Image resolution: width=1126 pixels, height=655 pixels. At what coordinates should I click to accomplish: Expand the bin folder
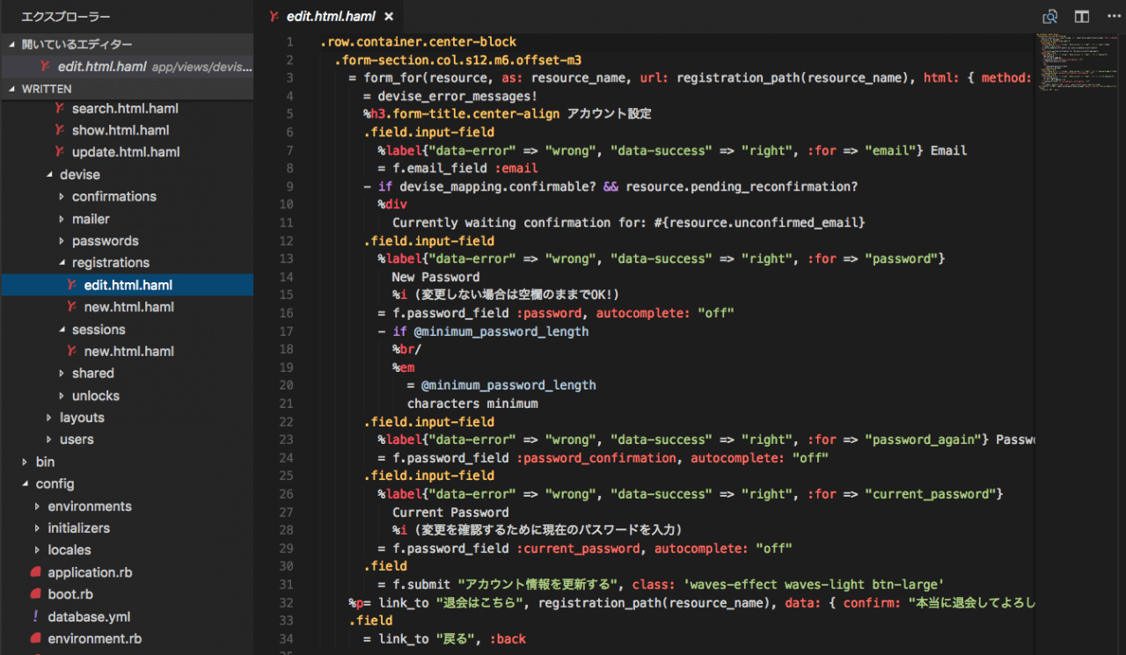(26, 462)
